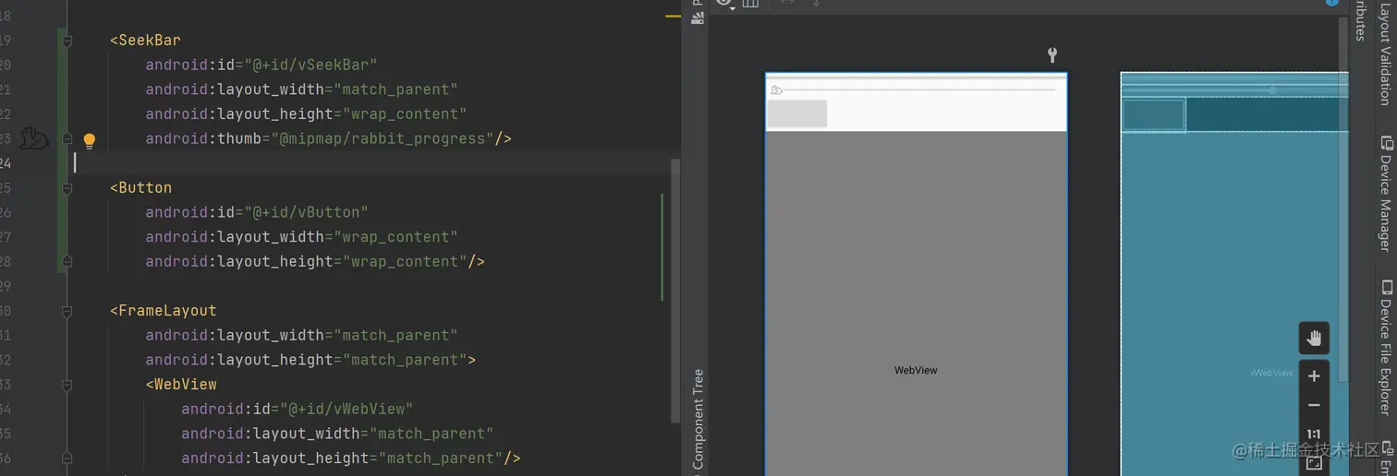Open the view options eye dropdown
1397x476 pixels.
point(724,4)
